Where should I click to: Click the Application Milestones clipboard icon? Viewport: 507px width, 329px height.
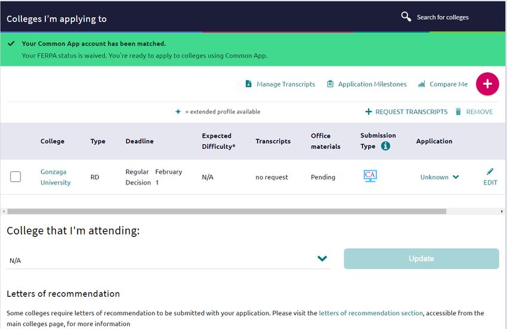pos(330,84)
